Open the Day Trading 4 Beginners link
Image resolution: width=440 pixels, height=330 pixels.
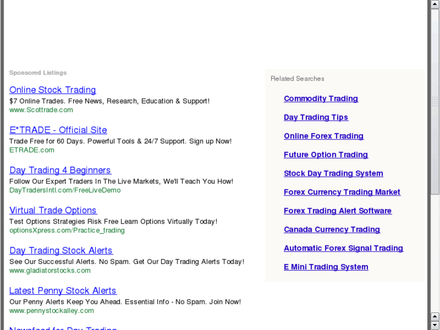tap(61, 170)
